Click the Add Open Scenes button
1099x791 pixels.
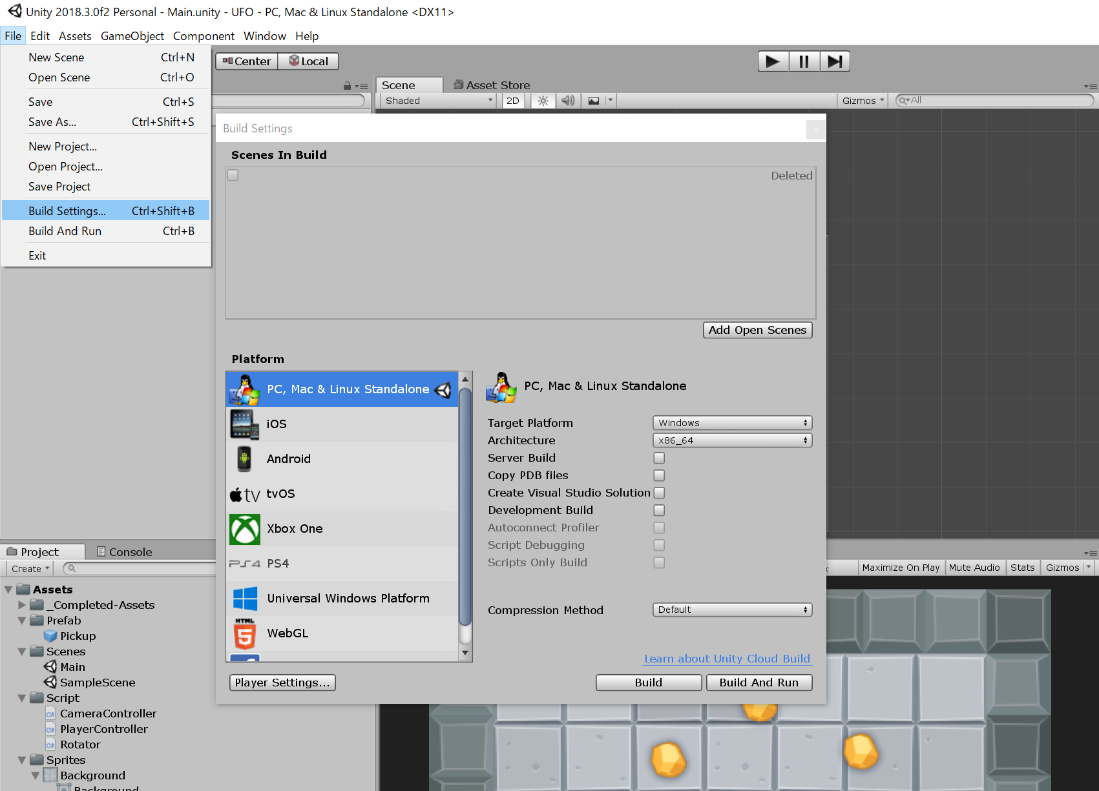coord(757,330)
